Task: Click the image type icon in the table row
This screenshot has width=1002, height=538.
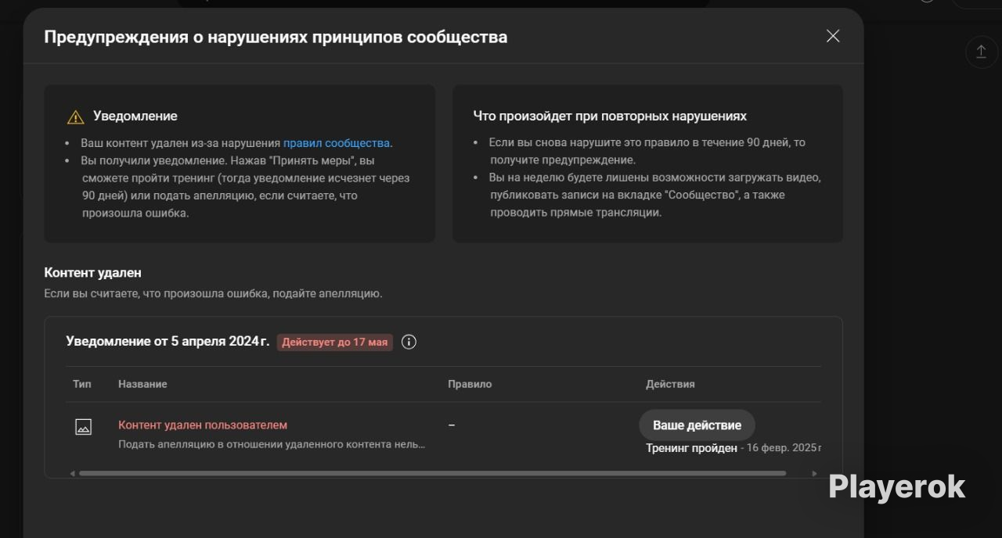Action: pyautogui.click(x=83, y=427)
